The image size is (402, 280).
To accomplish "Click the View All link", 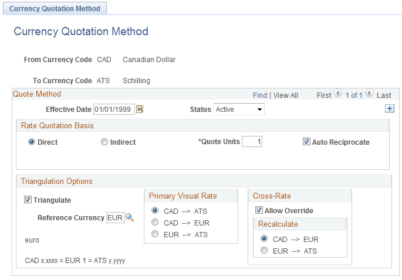I will [285, 95].
